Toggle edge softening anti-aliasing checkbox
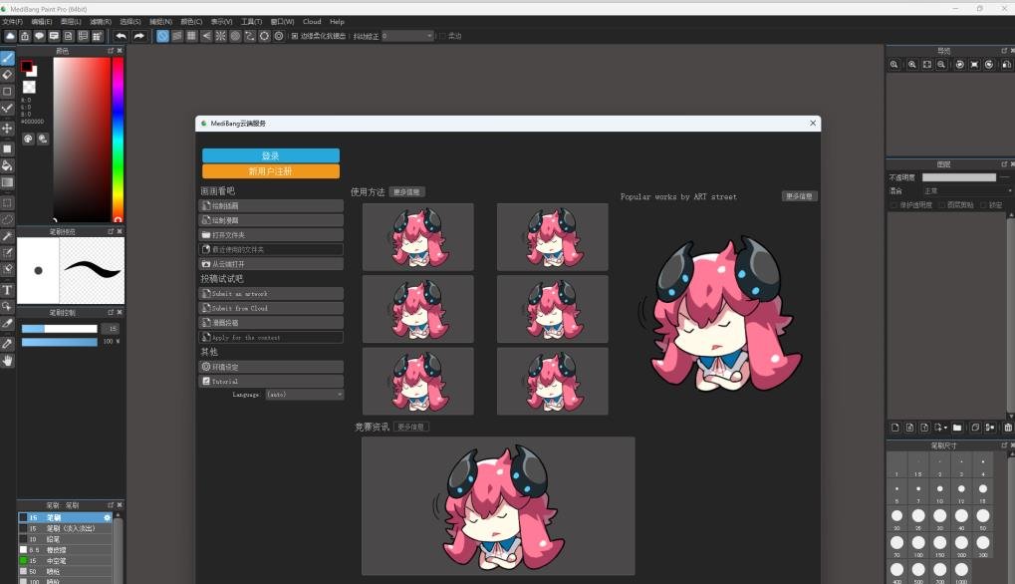This screenshot has height=584, width=1015. pos(295,36)
